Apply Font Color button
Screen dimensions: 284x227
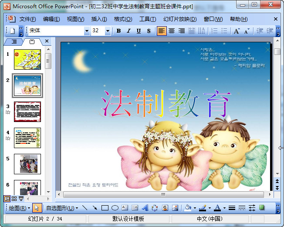coord(217,208)
